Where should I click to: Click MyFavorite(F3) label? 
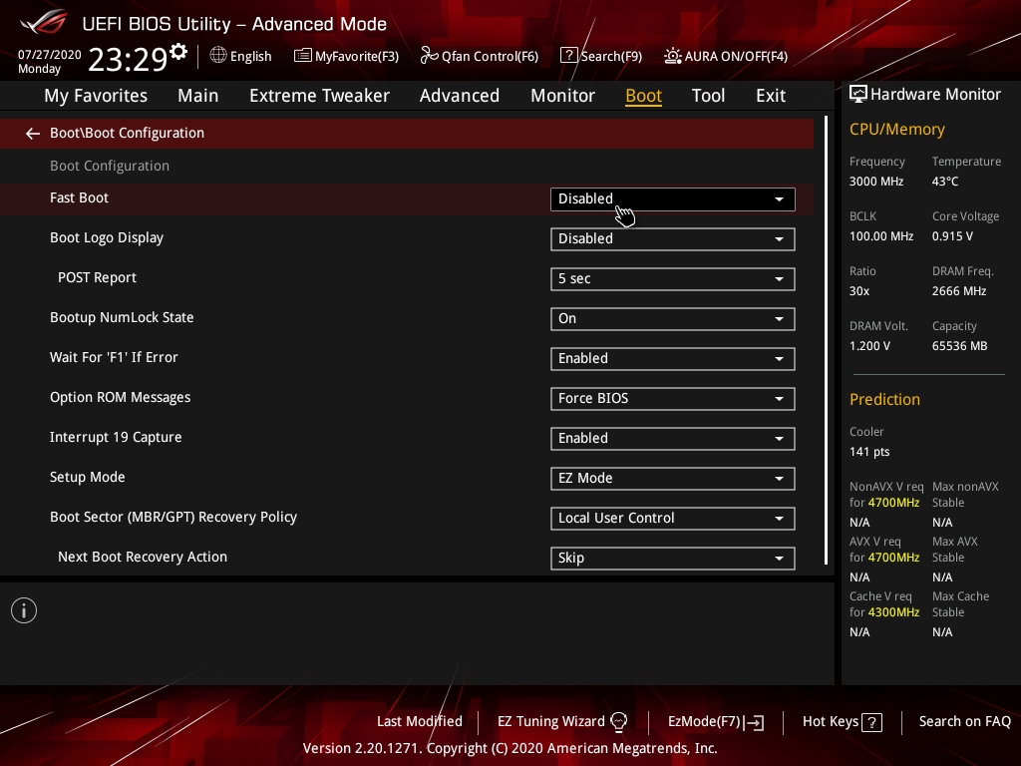tap(357, 56)
